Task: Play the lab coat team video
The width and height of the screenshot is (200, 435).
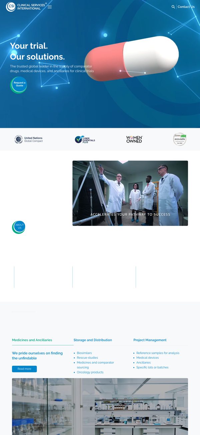Action: click(x=130, y=193)
